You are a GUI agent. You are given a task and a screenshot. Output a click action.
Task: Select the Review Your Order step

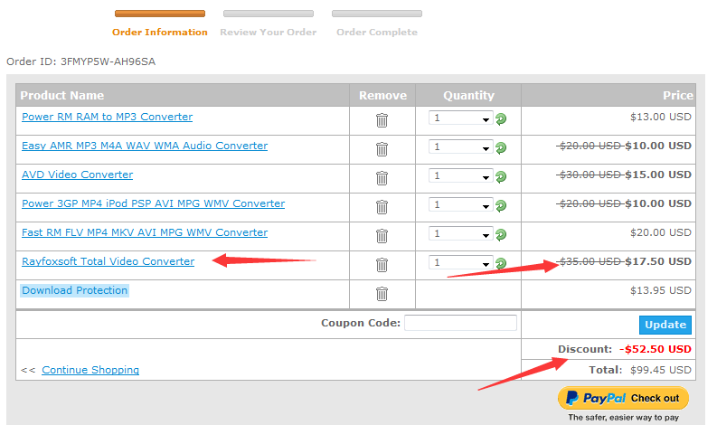269,32
